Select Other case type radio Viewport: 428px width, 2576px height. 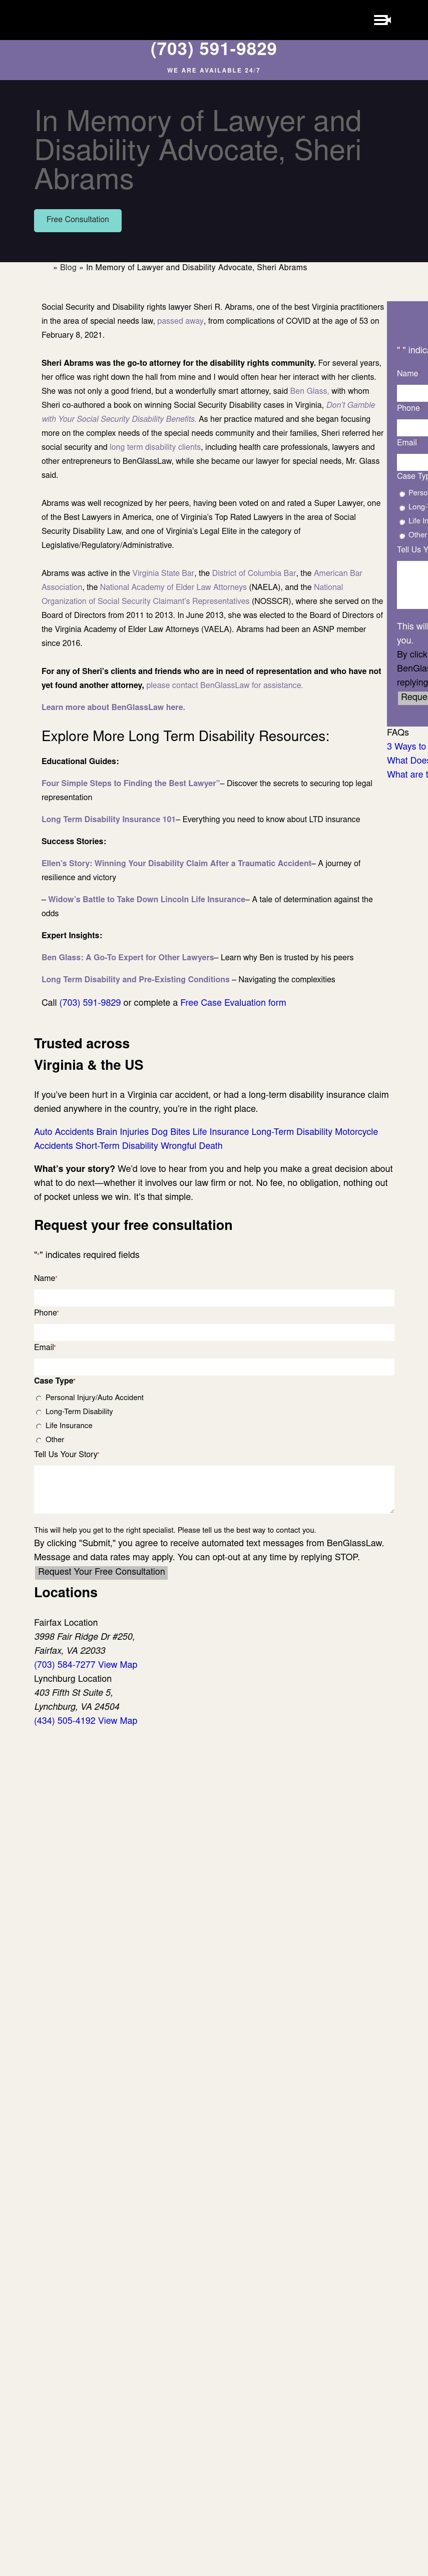39,1440
